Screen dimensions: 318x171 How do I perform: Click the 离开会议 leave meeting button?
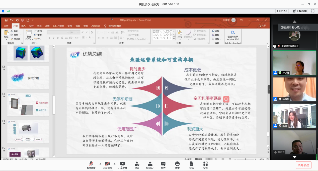[304, 165]
